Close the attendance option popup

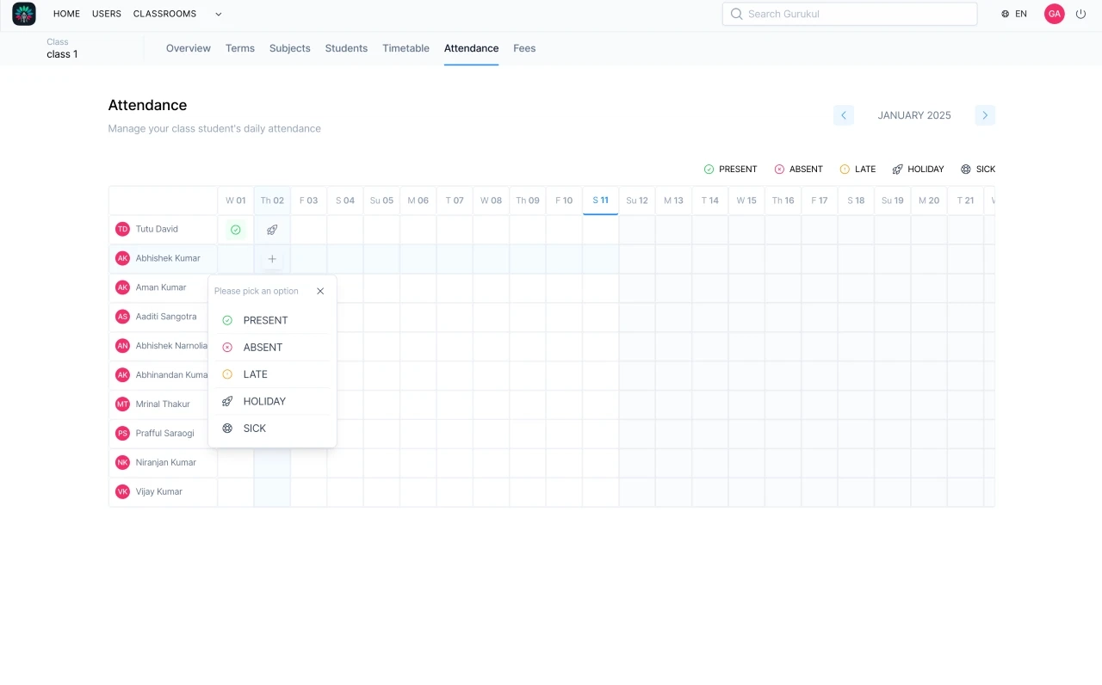click(x=320, y=291)
